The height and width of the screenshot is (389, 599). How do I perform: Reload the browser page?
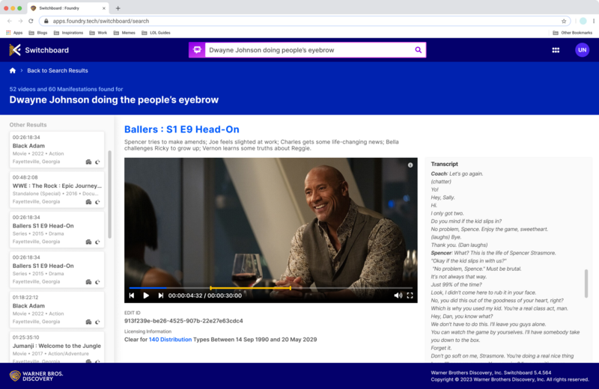pos(31,21)
